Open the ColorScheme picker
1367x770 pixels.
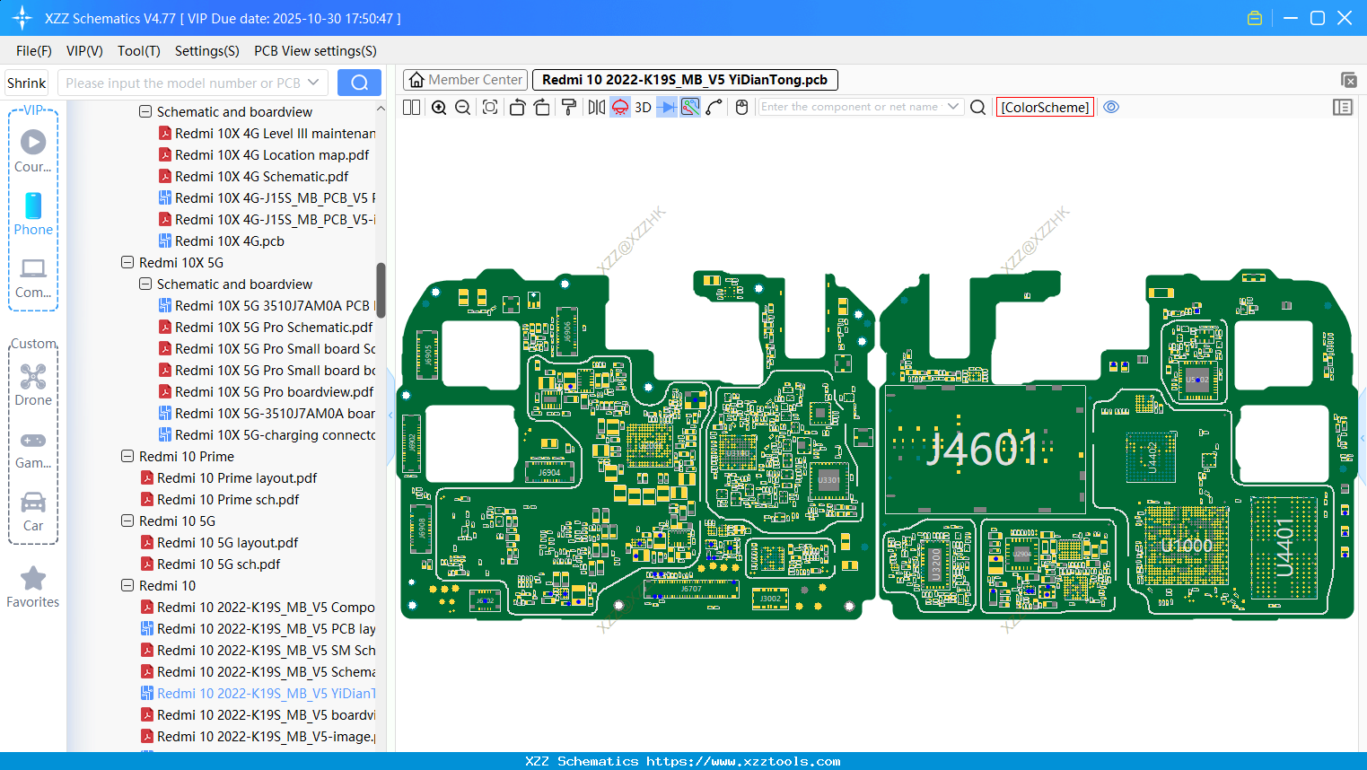coord(1045,108)
